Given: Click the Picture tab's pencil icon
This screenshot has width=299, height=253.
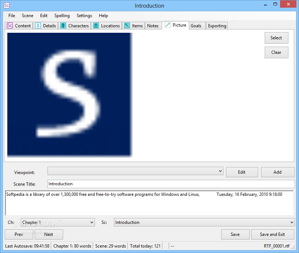Looking at the screenshot, I should (x=168, y=25).
